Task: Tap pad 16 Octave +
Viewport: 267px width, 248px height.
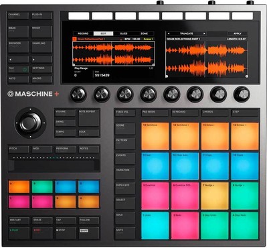Action: pyautogui.click(x=245, y=136)
